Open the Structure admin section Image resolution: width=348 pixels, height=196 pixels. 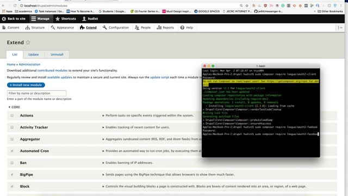[35, 28]
